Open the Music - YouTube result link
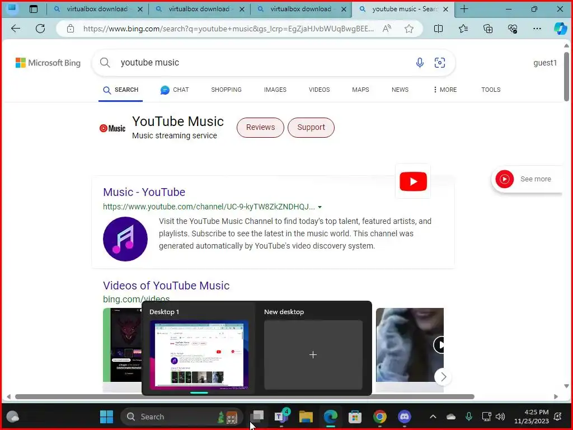Screen dimensions: 573x430 (144, 192)
